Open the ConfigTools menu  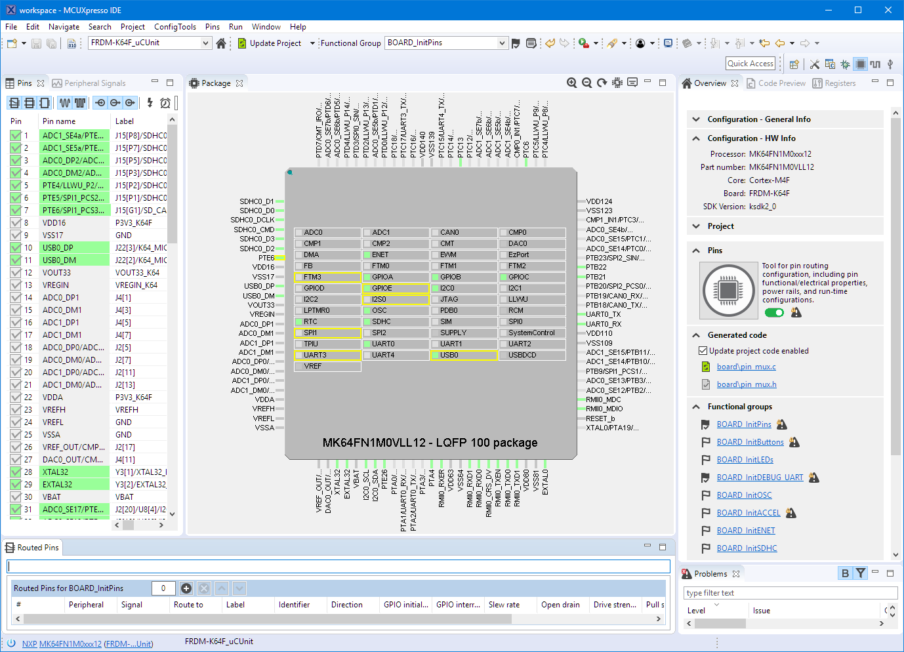[175, 27]
